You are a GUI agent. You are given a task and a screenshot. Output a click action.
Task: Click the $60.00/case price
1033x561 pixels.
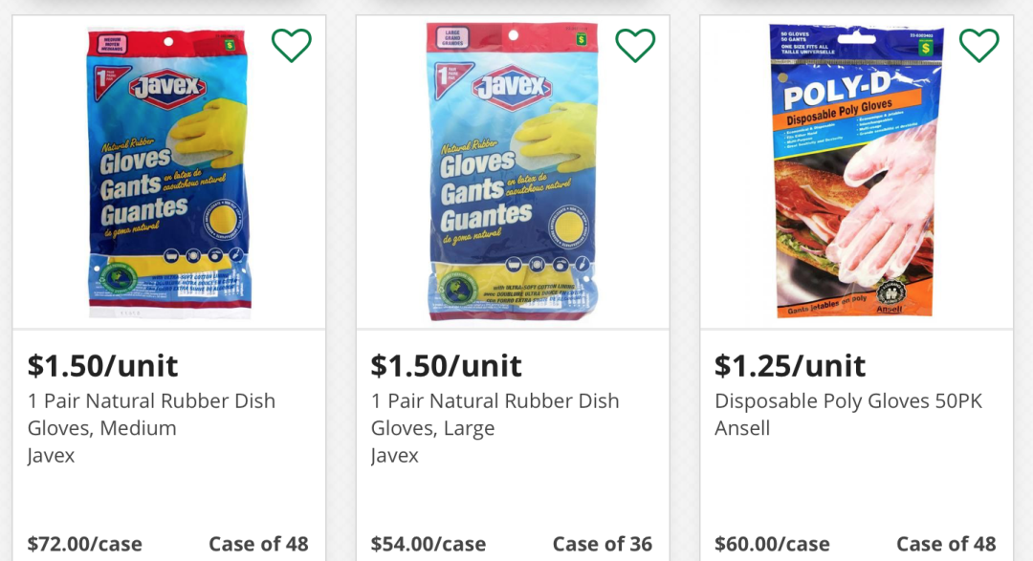772,544
